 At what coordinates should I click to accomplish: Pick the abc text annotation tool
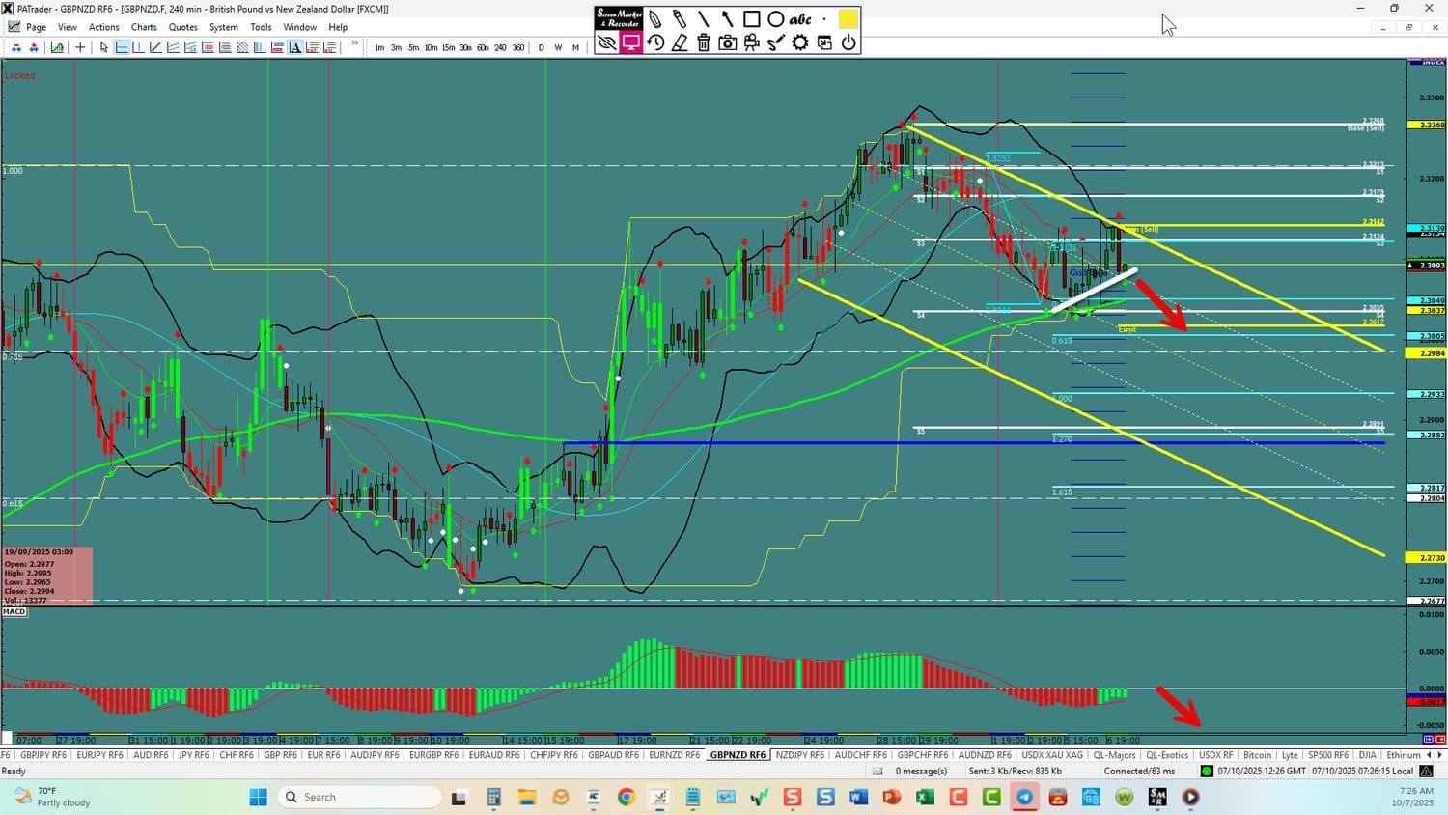click(x=800, y=19)
